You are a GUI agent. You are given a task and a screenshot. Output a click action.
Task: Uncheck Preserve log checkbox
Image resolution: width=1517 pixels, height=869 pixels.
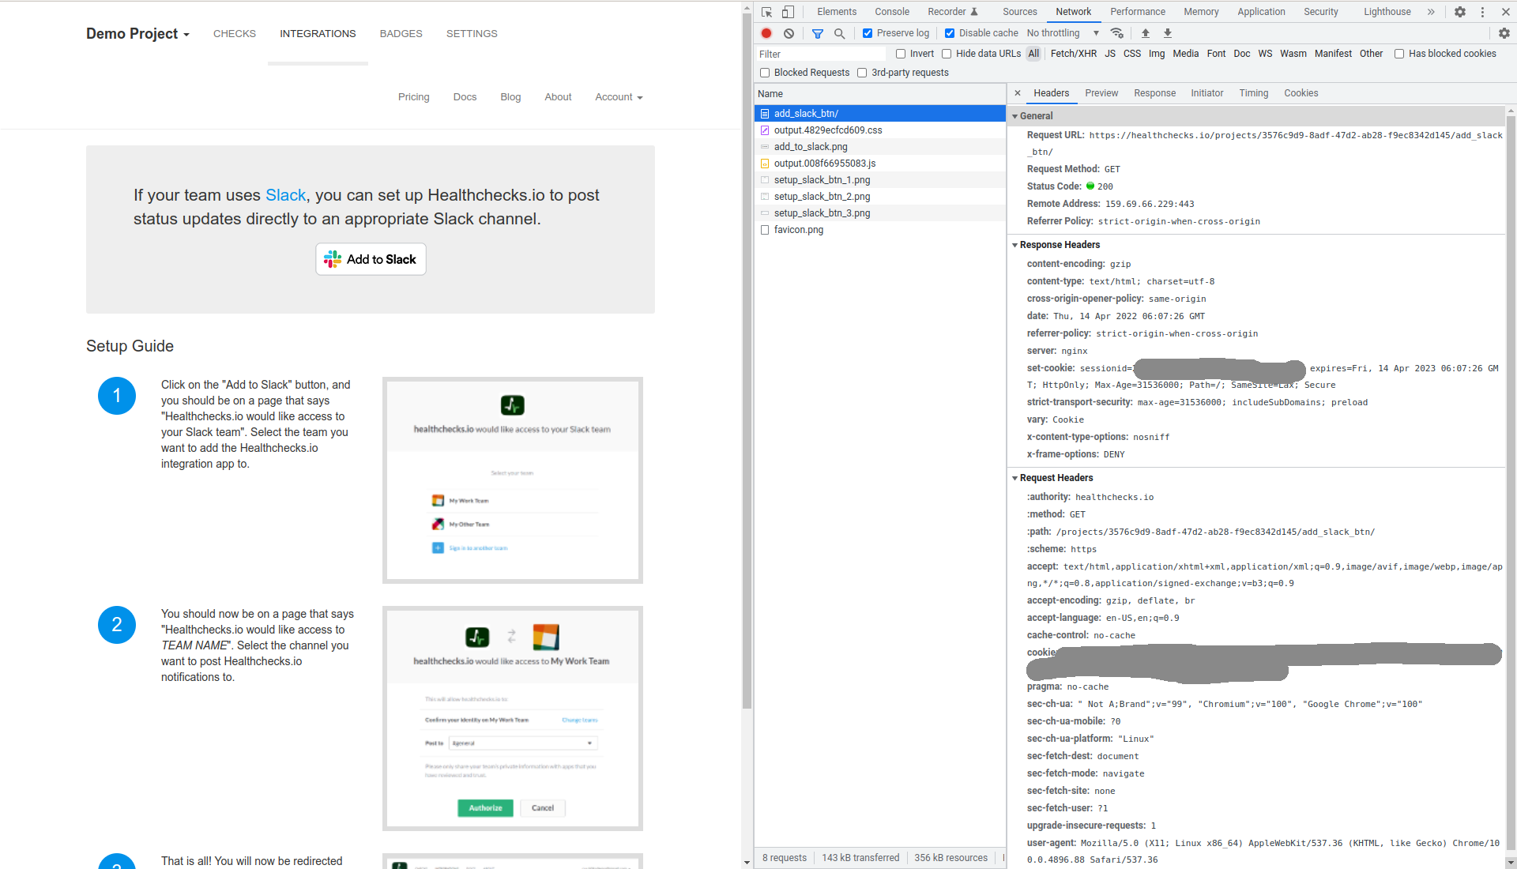[x=868, y=33]
